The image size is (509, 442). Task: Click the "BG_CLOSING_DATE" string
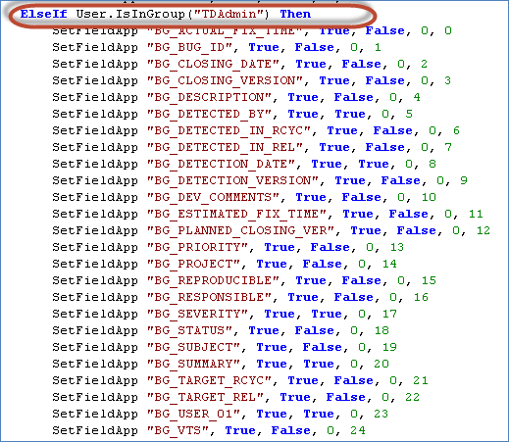(x=213, y=64)
